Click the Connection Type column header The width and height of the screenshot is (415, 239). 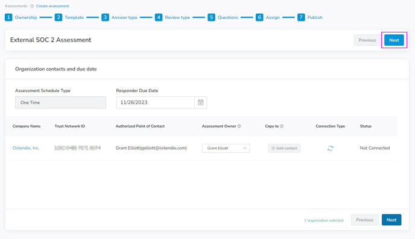point(331,126)
